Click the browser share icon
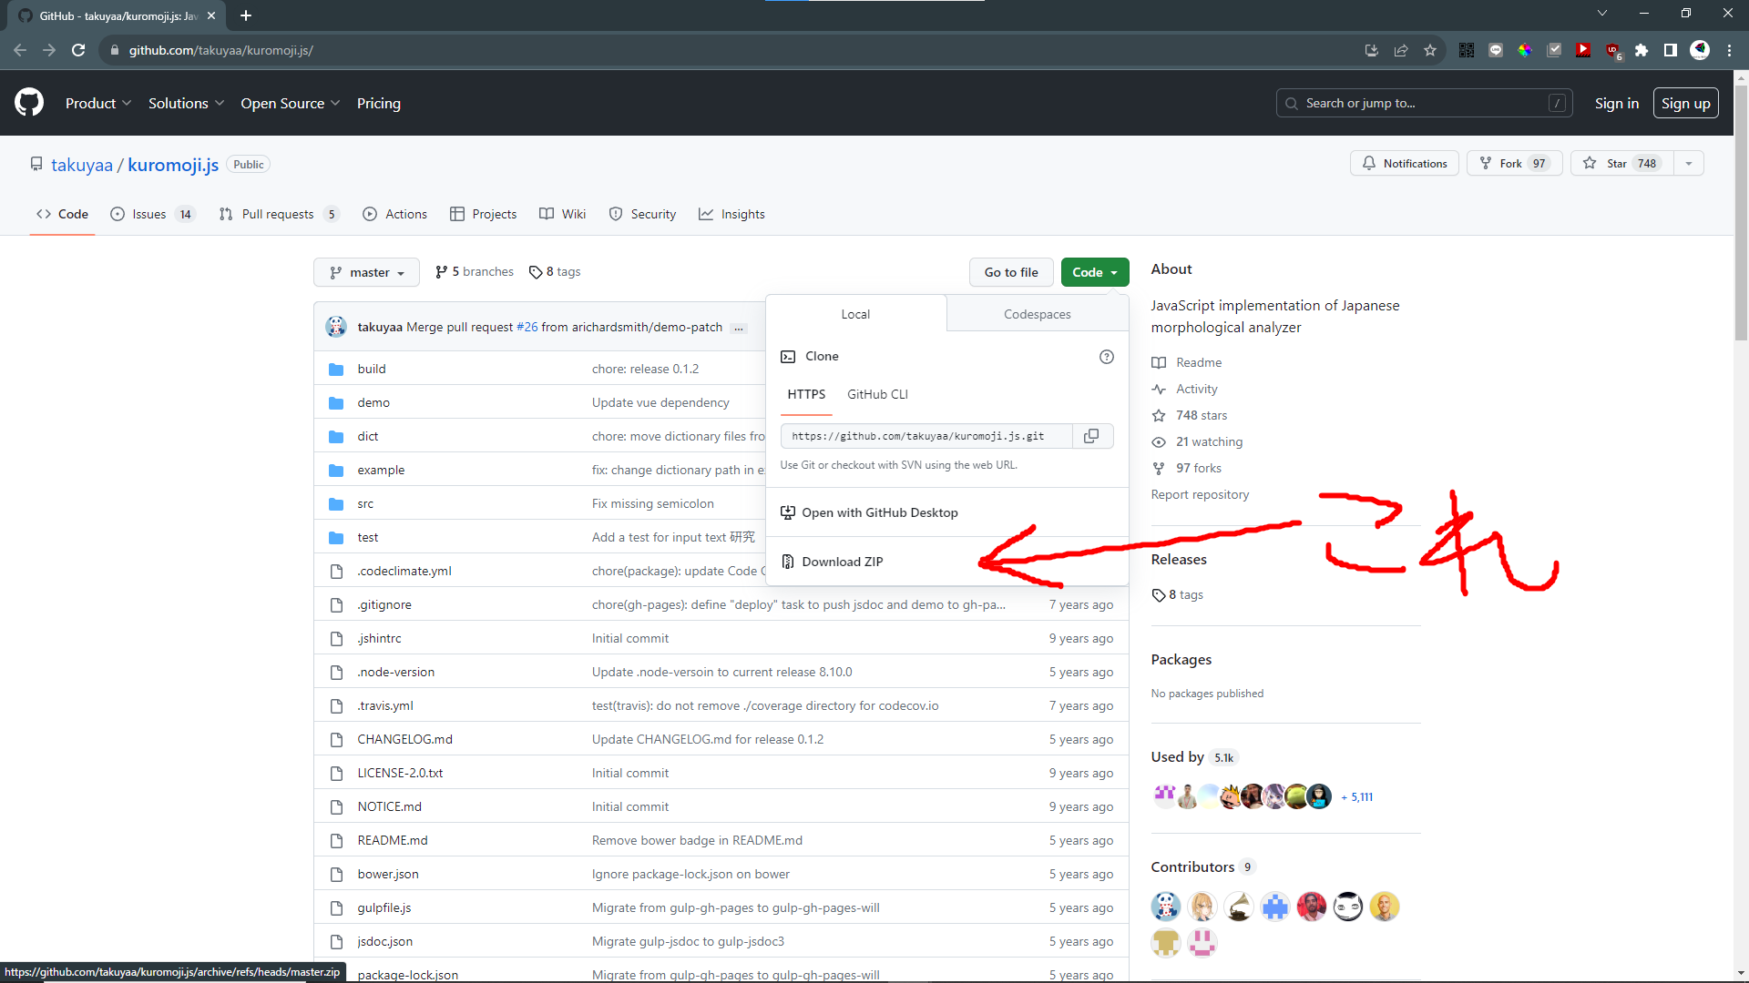The width and height of the screenshot is (1749, 983). [1401, 50]
